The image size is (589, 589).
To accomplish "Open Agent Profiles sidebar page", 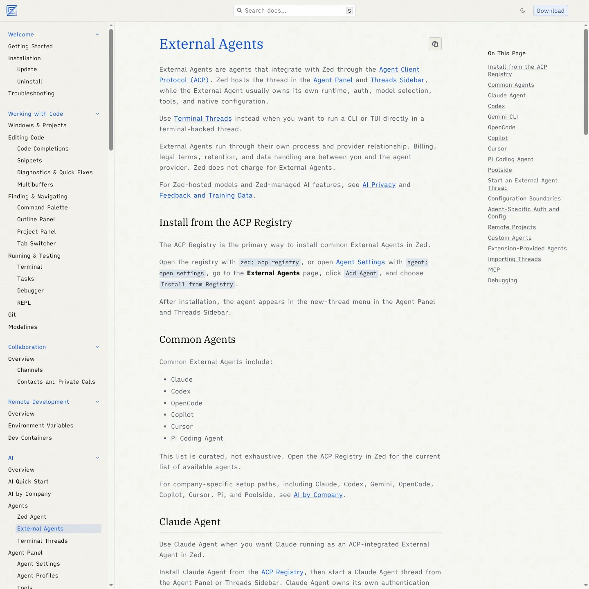I will click(38, 576).
